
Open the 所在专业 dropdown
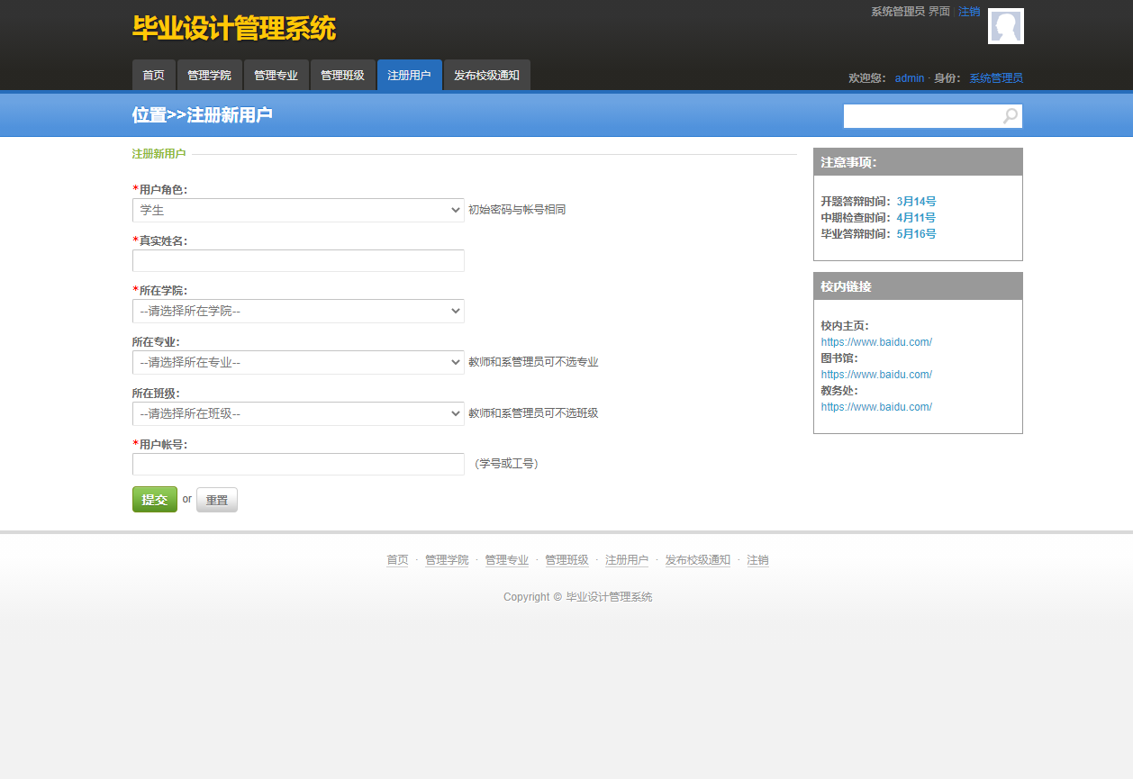tap(297, 362)
